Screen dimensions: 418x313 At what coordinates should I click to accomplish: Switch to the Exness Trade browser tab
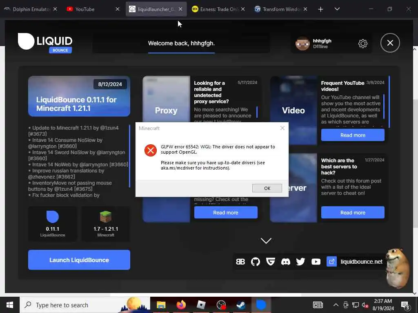[216, 9]
